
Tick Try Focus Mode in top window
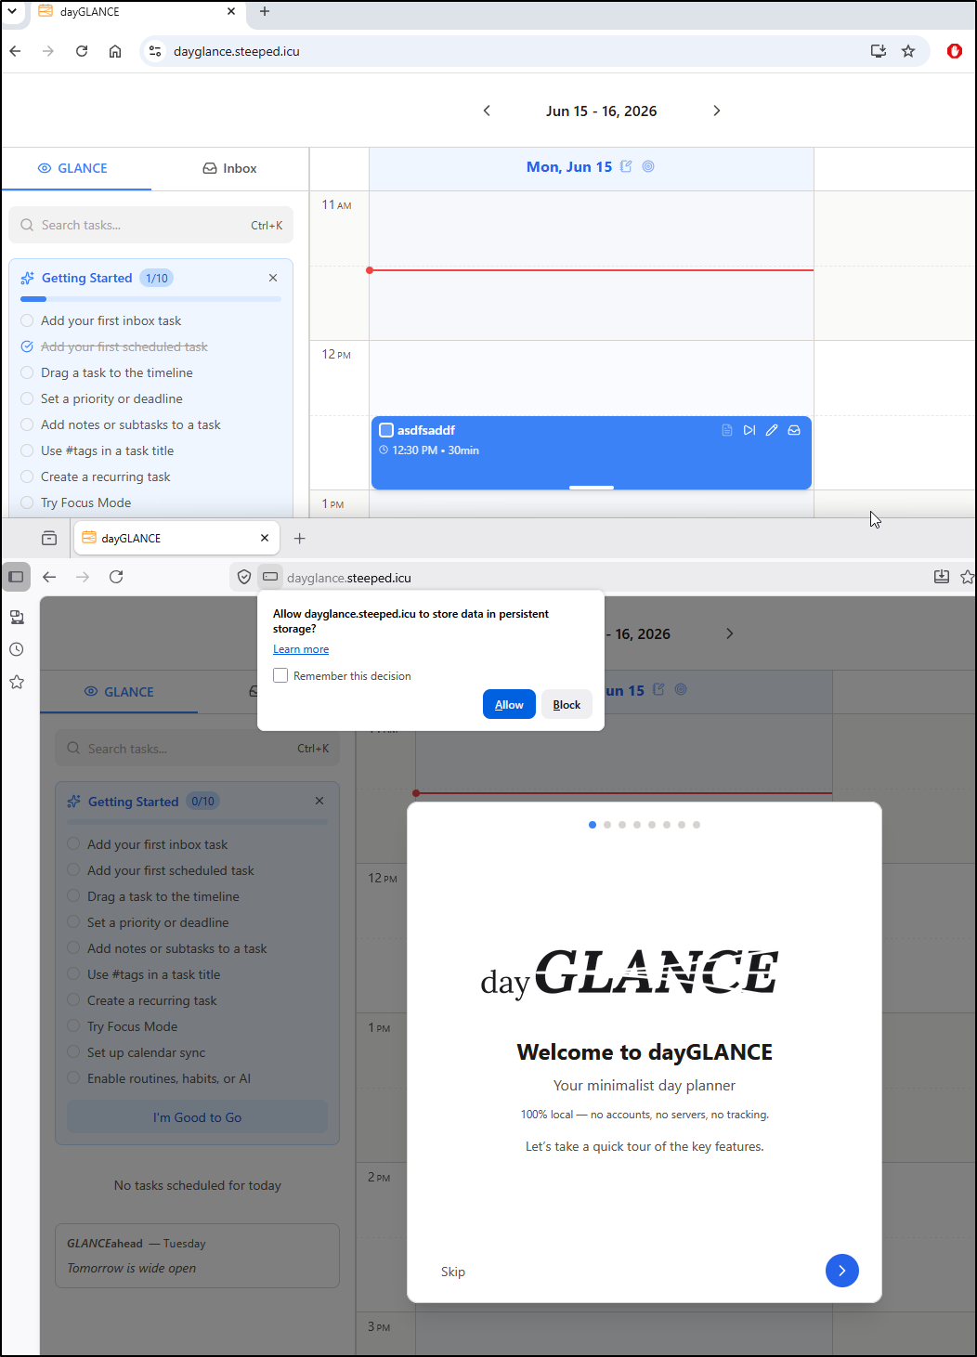(x=27, y=502)
